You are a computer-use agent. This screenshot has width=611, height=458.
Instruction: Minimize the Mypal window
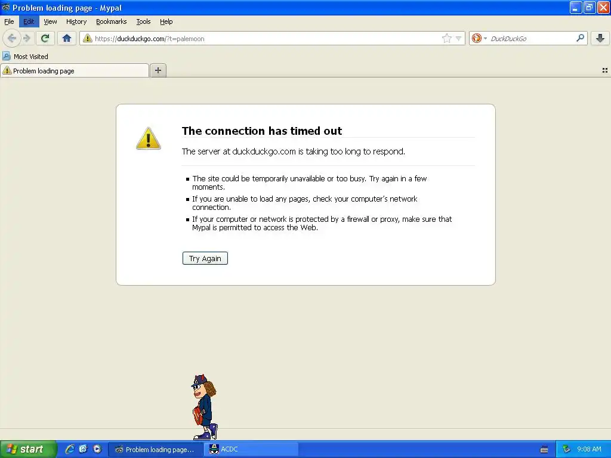[576, 7]
